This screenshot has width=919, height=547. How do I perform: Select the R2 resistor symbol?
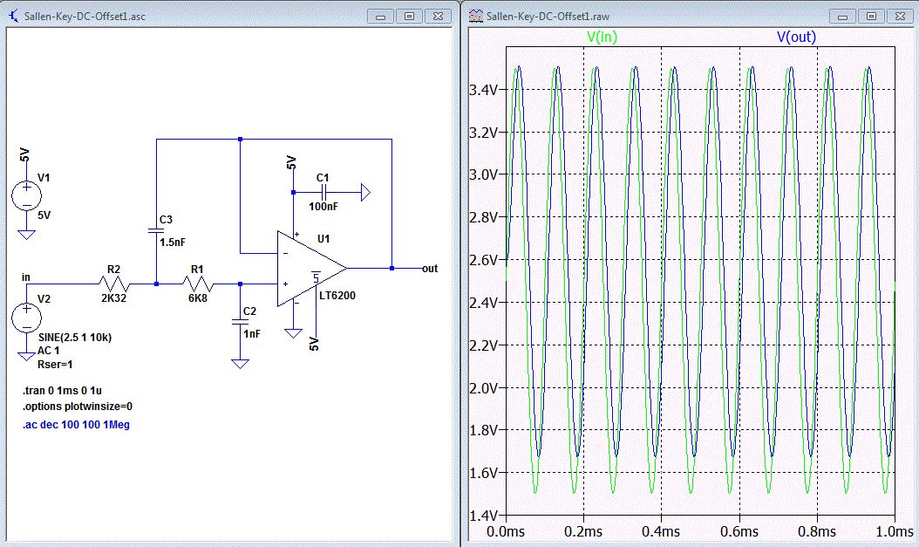pos(113,284)
